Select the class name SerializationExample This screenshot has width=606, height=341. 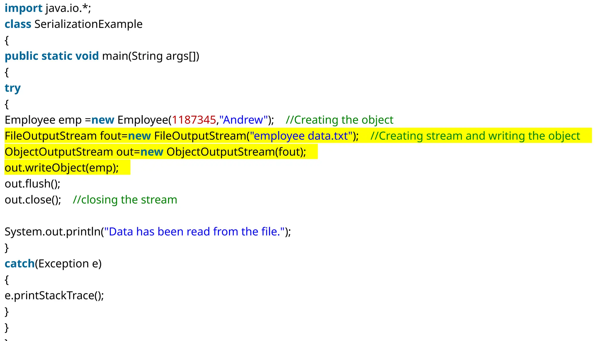(88, 24)
